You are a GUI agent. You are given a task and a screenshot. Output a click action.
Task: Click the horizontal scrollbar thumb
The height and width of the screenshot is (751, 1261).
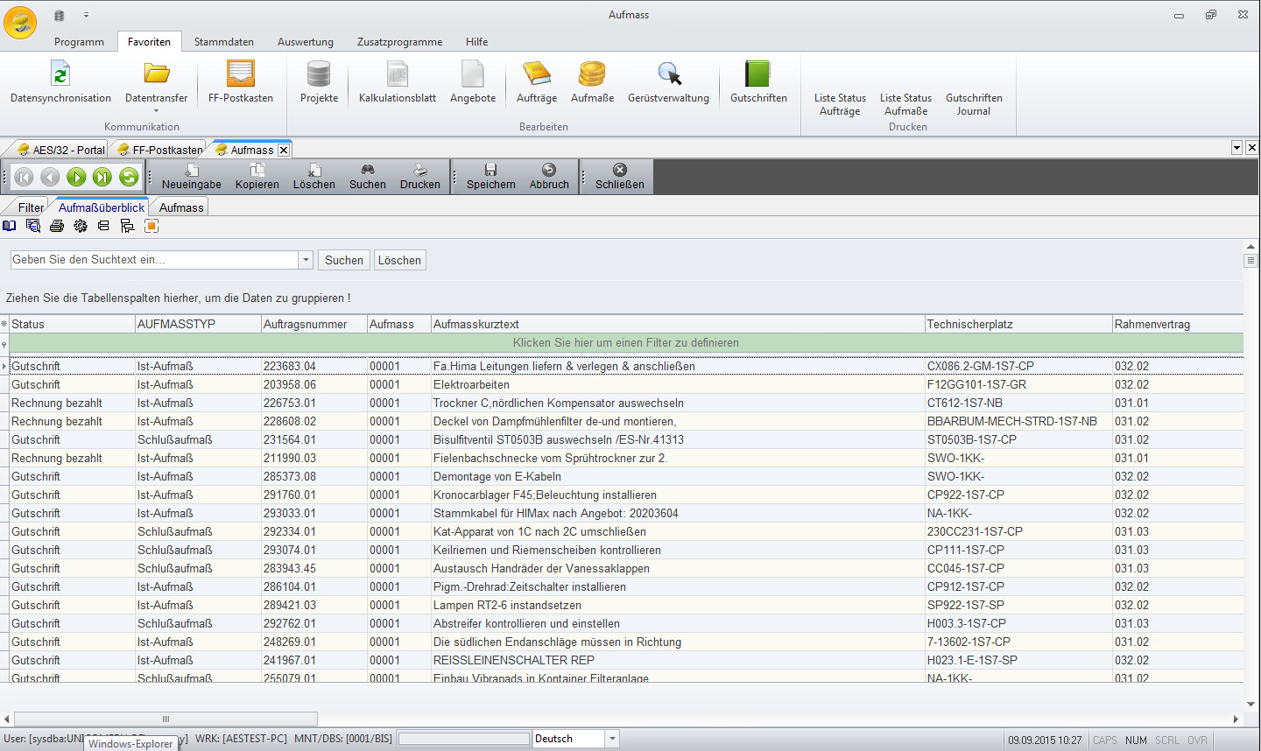(166, 719)
